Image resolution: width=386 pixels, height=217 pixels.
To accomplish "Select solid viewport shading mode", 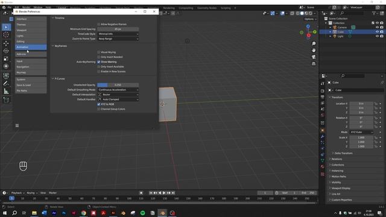I will 302,13.
